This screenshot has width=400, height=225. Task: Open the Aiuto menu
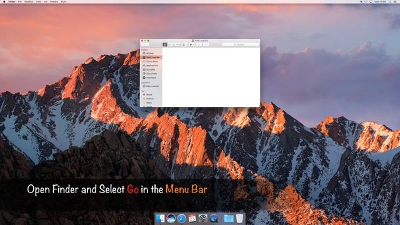64,1
